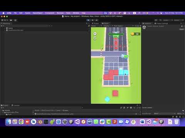Image resolution: width=185 pixels, height=138 pixels.
Task: Click the Hierarchy panel options menu
Action: pos(89,23)
